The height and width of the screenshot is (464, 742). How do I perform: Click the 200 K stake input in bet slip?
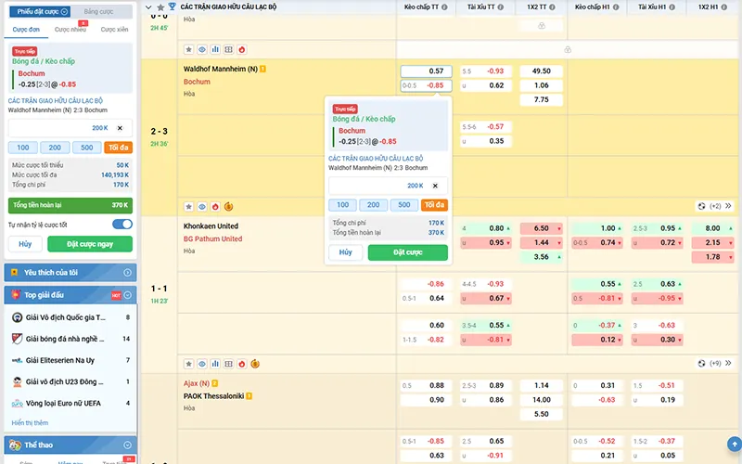70,128
